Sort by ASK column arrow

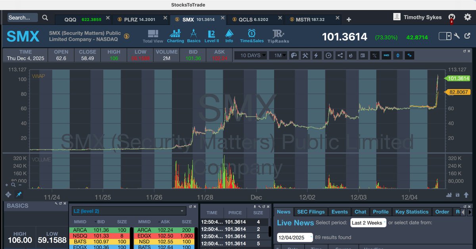pos(159,222)
